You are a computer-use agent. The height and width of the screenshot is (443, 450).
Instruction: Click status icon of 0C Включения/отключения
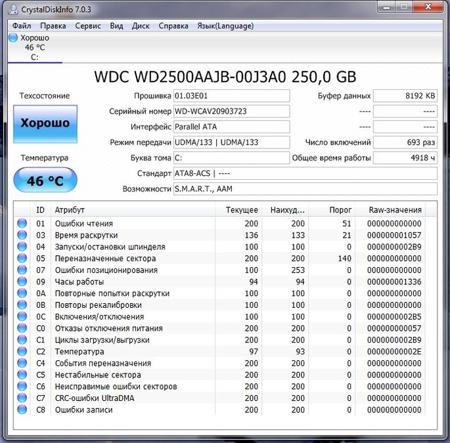(x=22, y=316)
